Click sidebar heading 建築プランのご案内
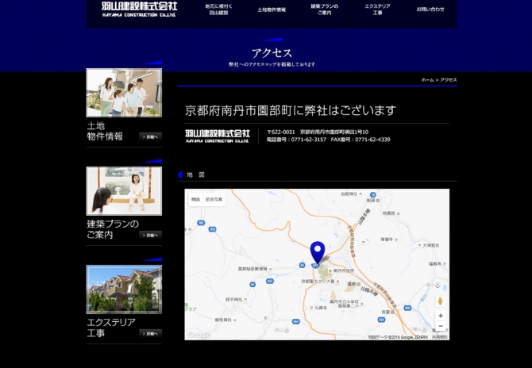 [113, 229]
